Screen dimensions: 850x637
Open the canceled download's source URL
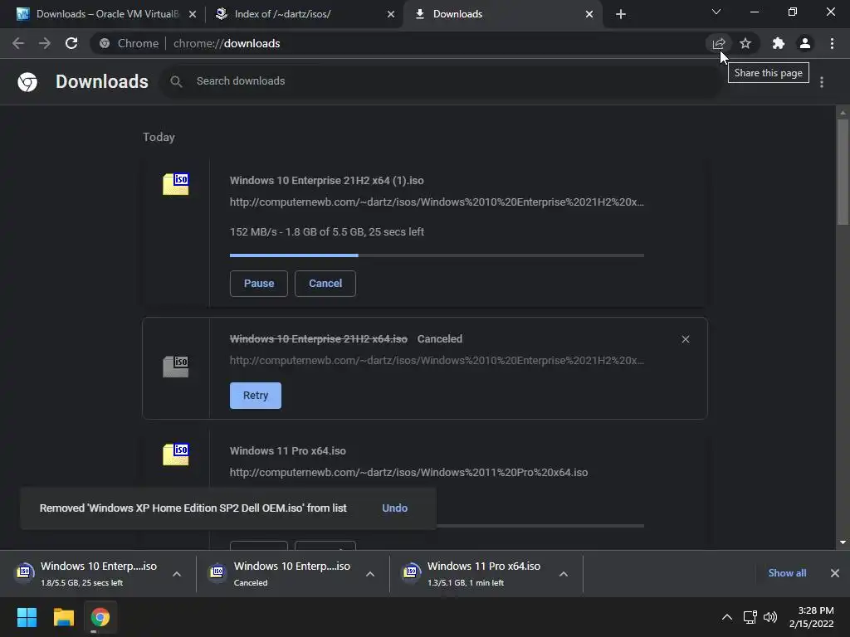click(x=437, y=360)
